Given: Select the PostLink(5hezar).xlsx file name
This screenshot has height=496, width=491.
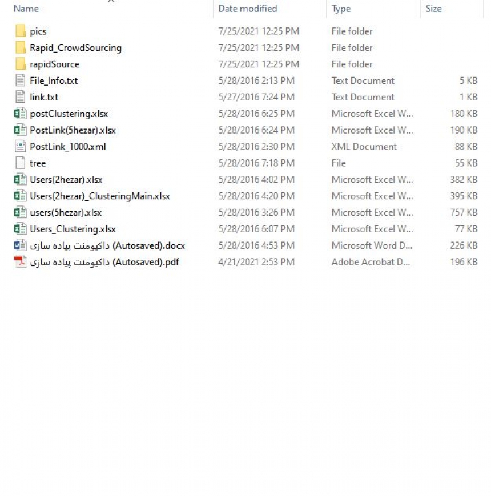Looking at the screenshot, I should (x=73, y=130).
